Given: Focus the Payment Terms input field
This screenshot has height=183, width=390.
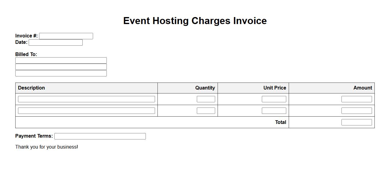Looking at the screenshot, I should [100, 136].
